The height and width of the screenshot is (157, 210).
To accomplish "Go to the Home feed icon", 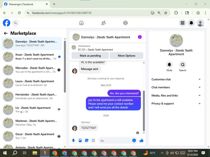I will pyautogui.click(x=81, y=23).
